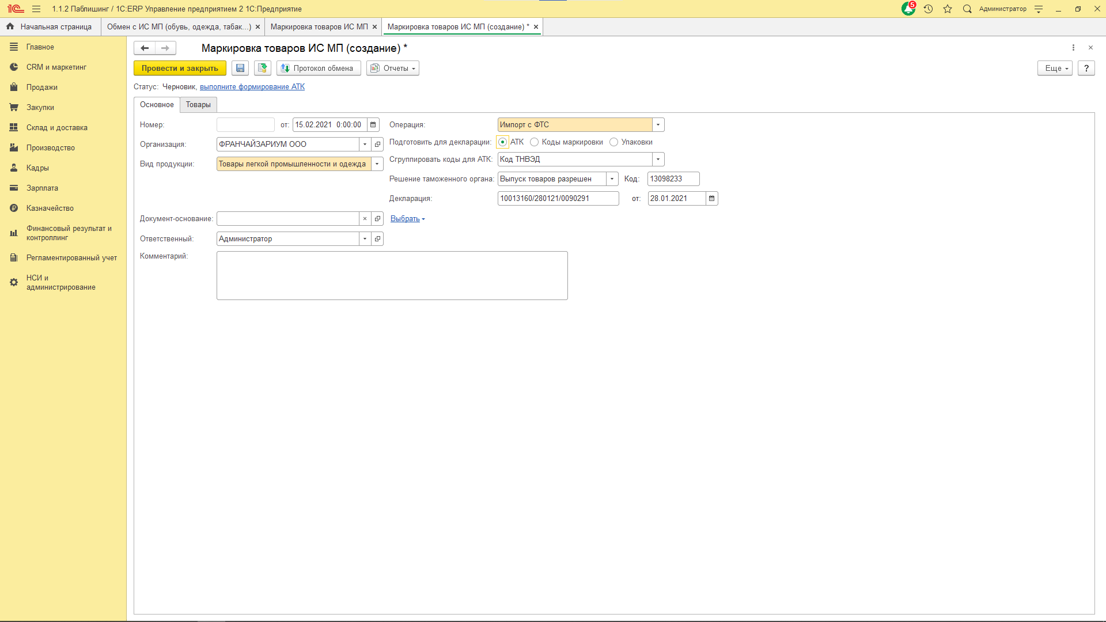1106x622 pixels.
Task: Open the Organization field link icon
Action: pyautogui.click(x=377, y=144)
